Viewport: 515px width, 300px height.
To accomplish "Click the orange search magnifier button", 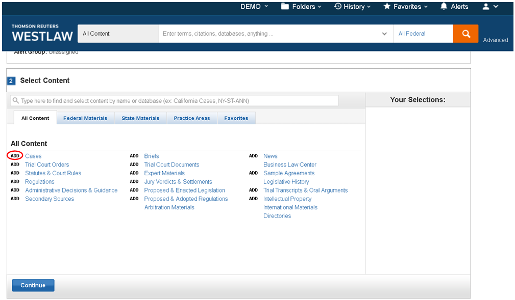I will (x=465, y=34).
